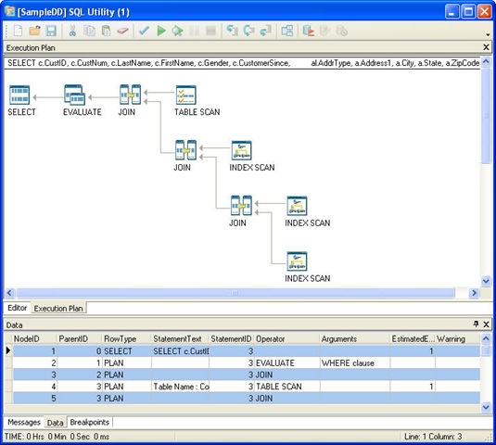The width and height of the screenshot is (496, 445).
Task: Click the TIME elapsed status bar text
Action: click(x=57, y=437)
